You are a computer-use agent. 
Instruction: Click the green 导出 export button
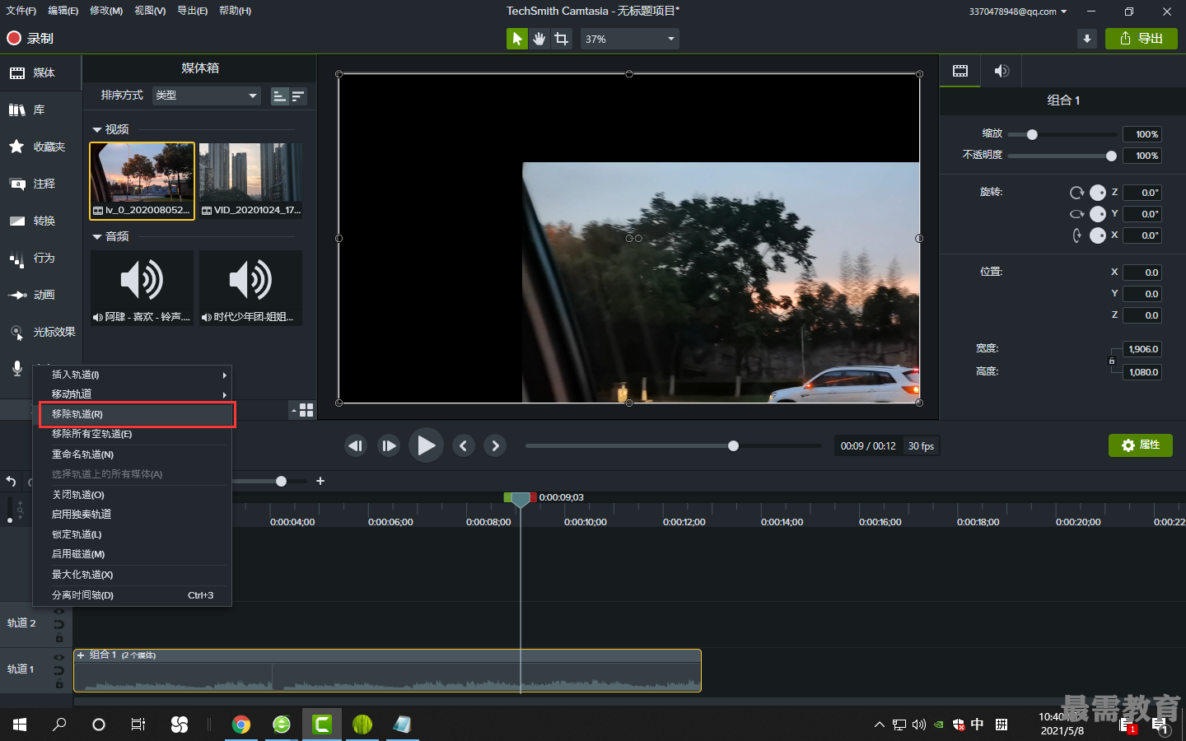click(1142, 39)
